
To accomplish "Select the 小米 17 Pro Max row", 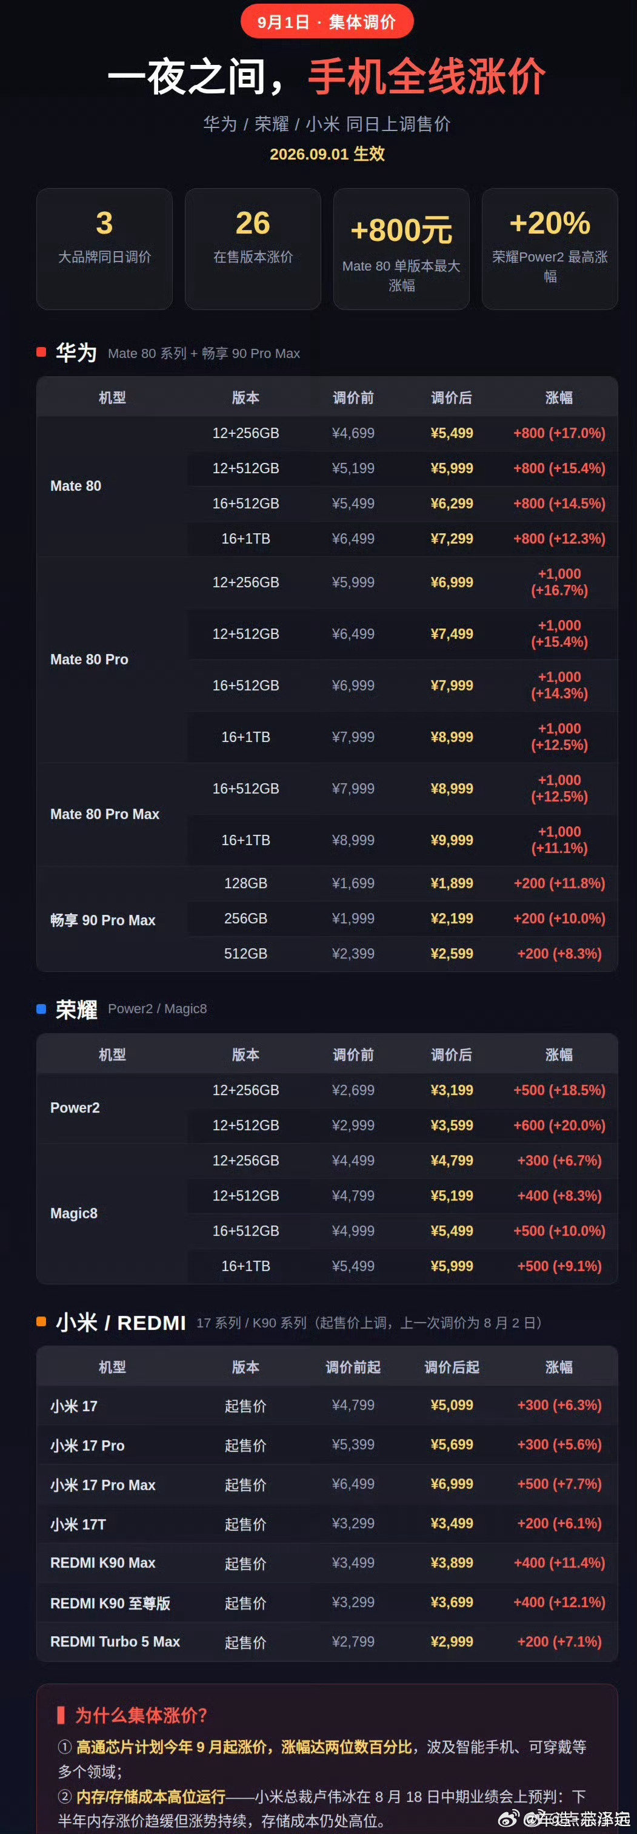I will pyautogui.click(x=327, y=1485).
